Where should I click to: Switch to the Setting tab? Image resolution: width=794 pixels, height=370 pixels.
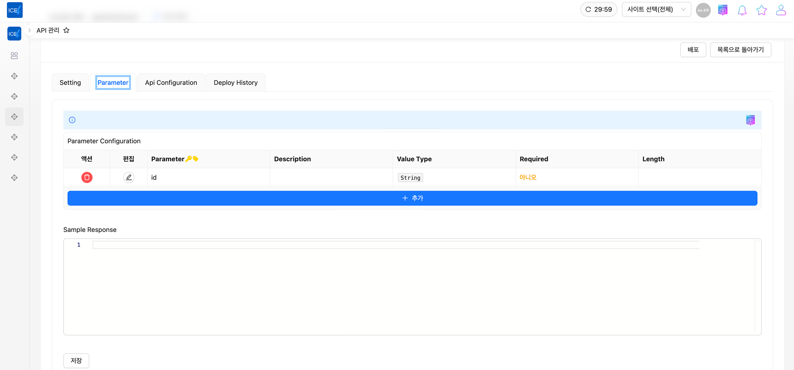pos(70,83)
